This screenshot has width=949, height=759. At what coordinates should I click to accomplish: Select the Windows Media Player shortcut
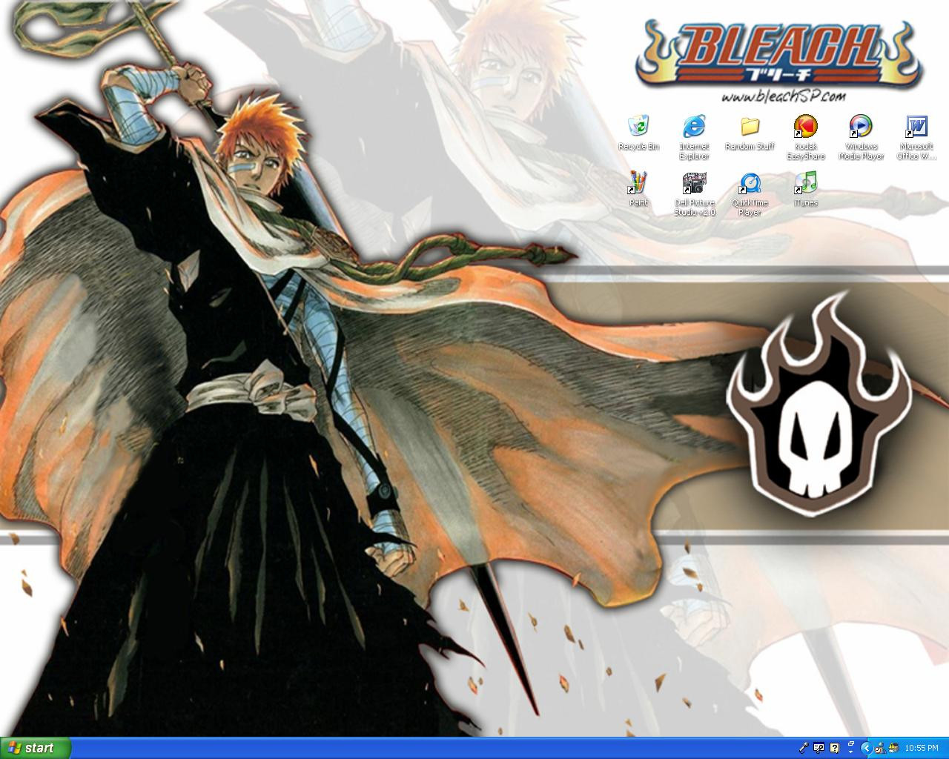coord(861,137)
